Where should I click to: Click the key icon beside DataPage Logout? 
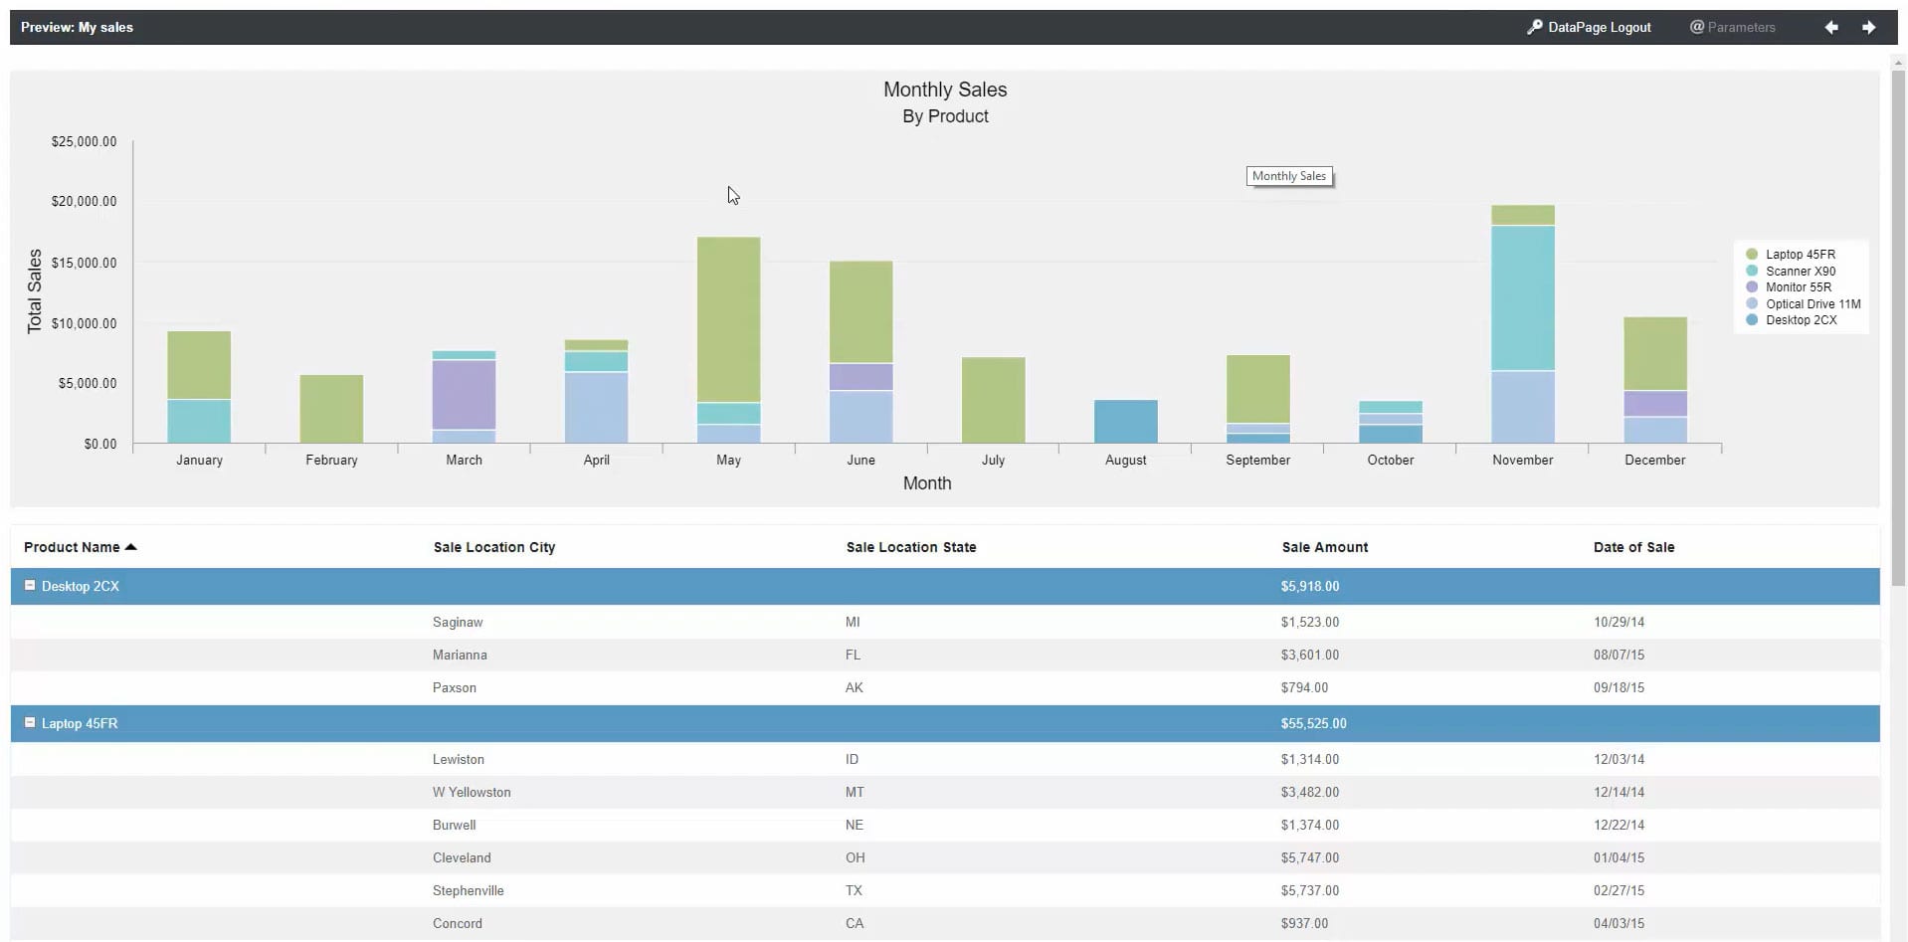(x=1534, y=28)
